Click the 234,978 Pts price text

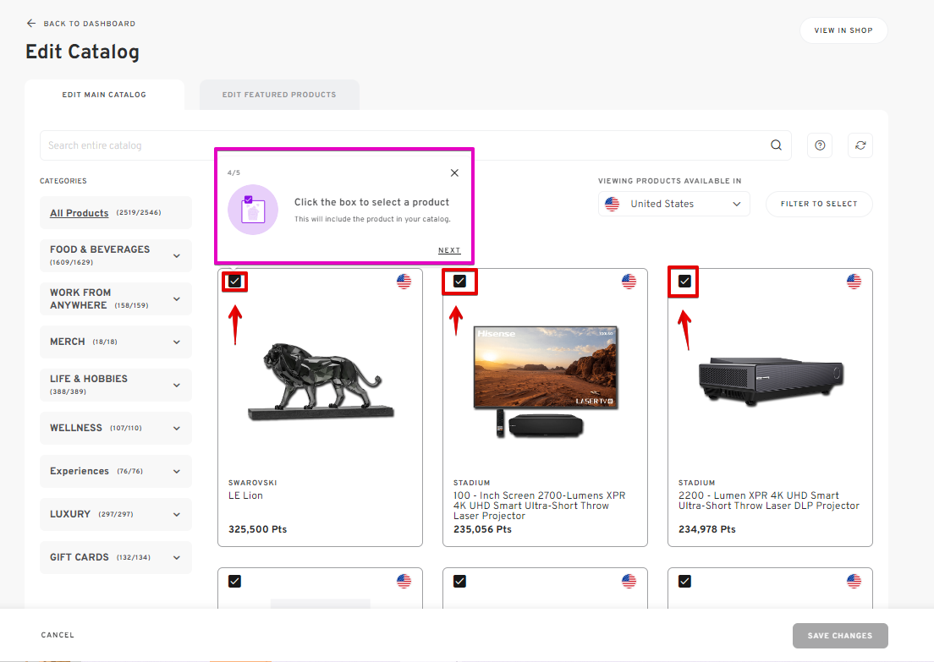coord(707,529)
